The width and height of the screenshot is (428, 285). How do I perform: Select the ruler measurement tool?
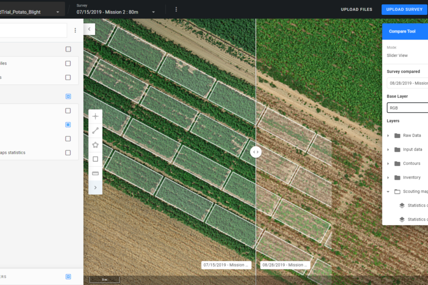click(95, 173)
